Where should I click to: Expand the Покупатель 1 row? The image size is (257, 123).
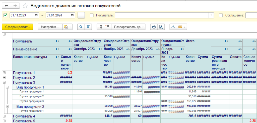[x=4, y=73]
